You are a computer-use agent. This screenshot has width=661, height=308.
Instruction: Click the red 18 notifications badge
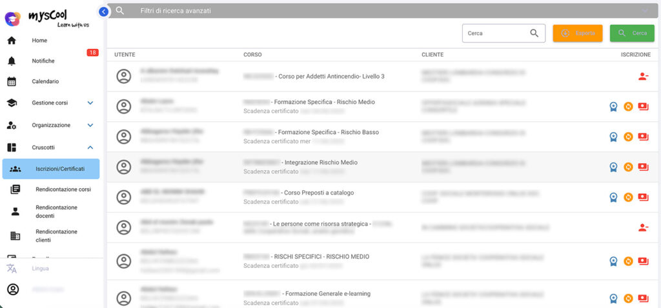93,53
